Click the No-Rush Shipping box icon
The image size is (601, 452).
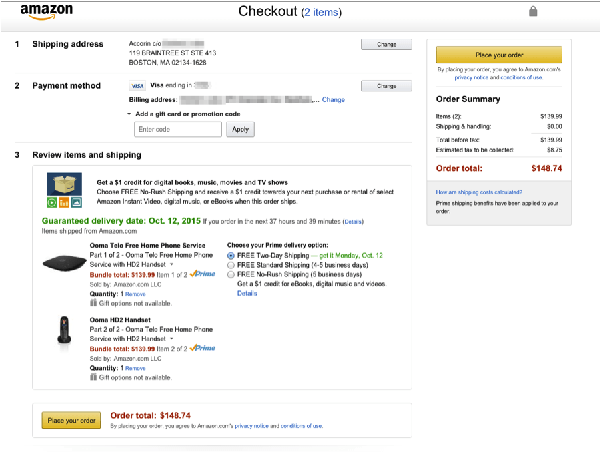[x=64, y=184]
